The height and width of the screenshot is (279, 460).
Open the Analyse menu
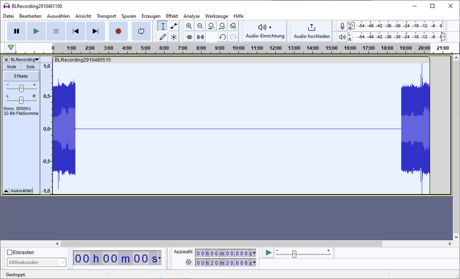tap(191, 16)
